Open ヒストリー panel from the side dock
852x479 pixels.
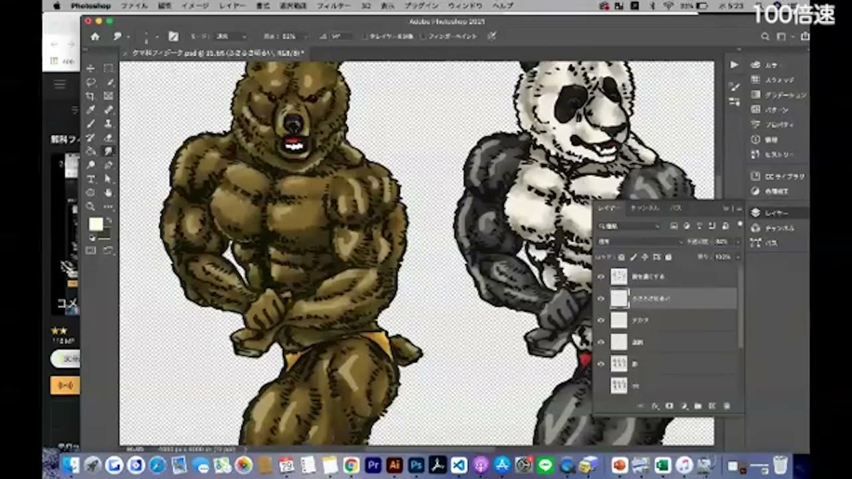pyautogui.click(x=779, y=154)
